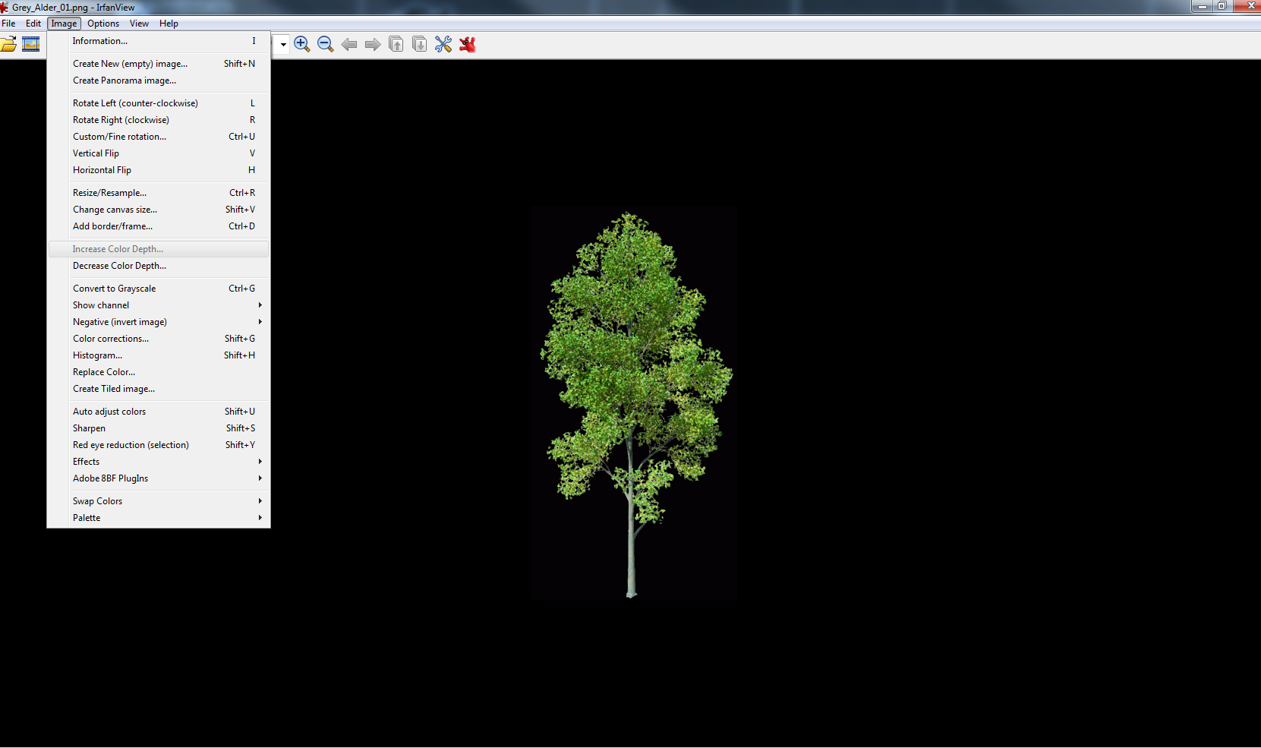Go to previous image with left arrow

349,44
